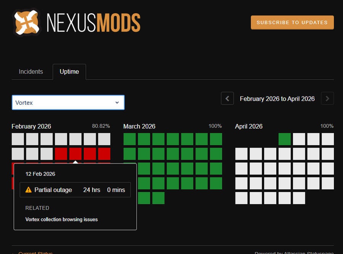Click the first green day square in March
This screenshot has width=343, height=254.
coord(130,139)
